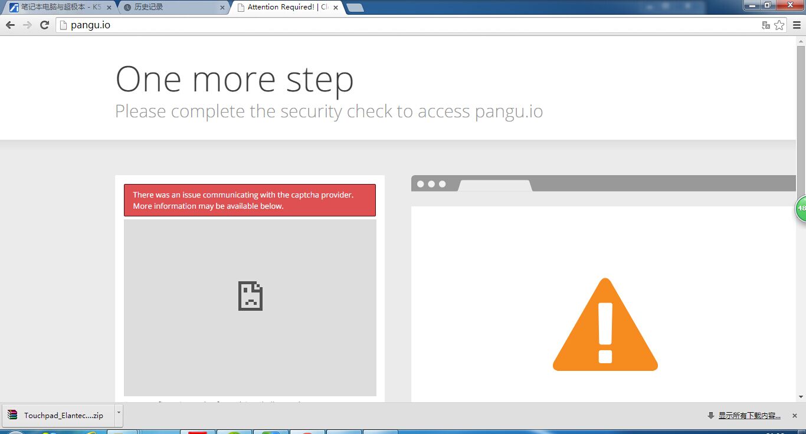This screenshot has width=806, height=434.
Task: Open the downloaded Touchpad_Elantec zip file
Action: [59, 415]
